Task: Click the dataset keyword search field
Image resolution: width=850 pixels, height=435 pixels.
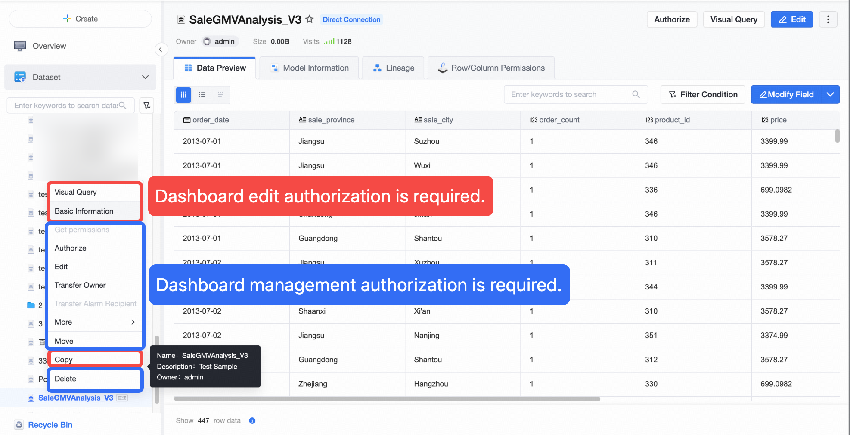Action: click(66, 106)
